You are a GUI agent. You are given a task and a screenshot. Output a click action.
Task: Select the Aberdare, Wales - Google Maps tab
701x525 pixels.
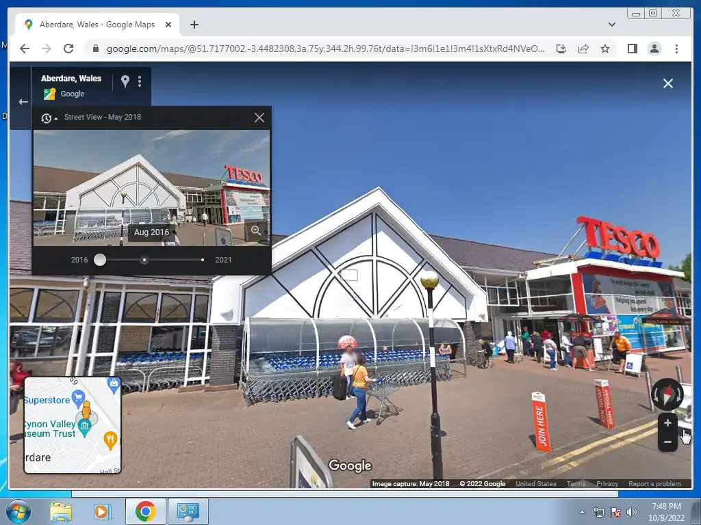(x=97, y=25)
